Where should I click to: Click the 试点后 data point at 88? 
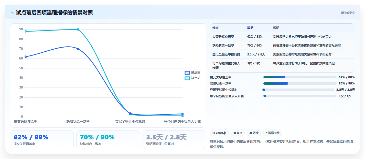coord(26,31)
